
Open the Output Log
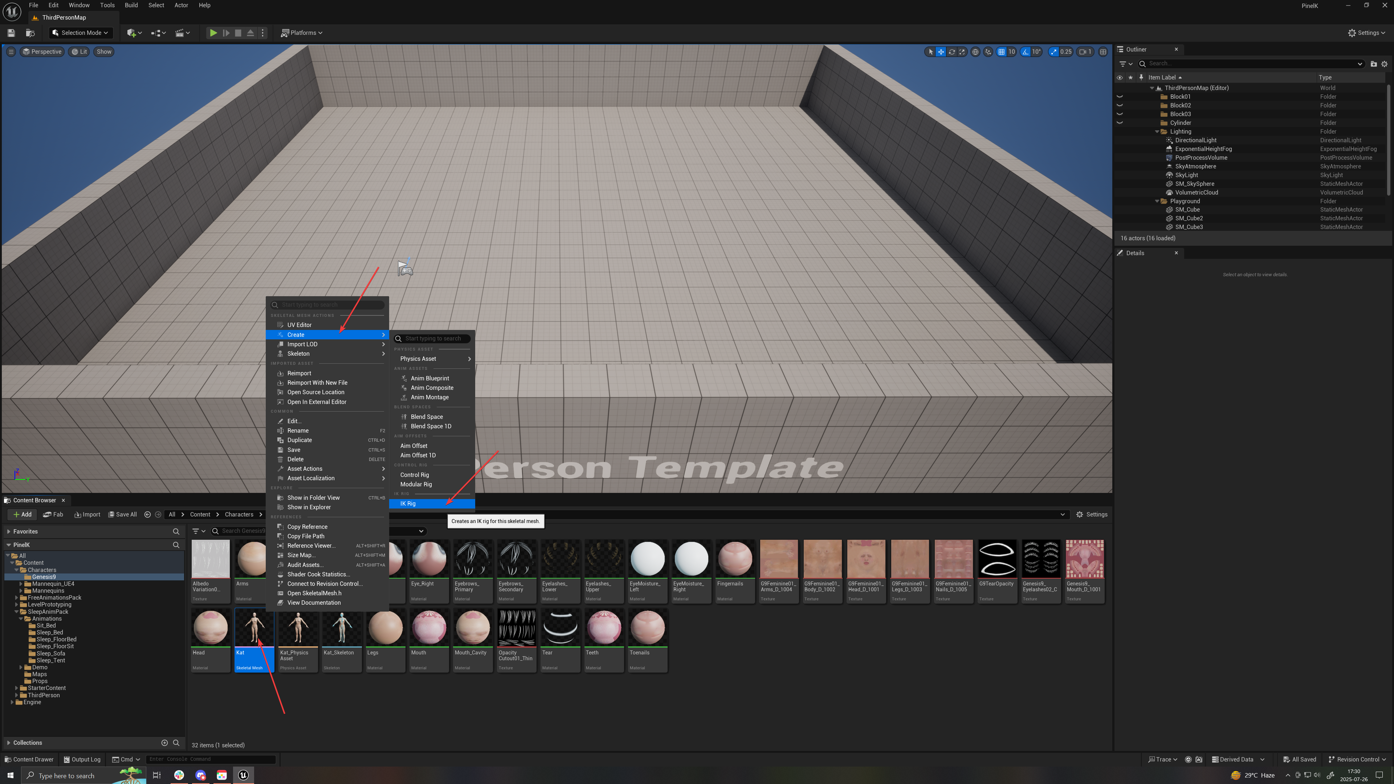click(82, 760)
